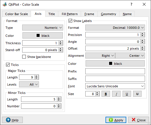Toggle Italic font style button
This screenshot has width=151, height=125.
coord(116,94)
